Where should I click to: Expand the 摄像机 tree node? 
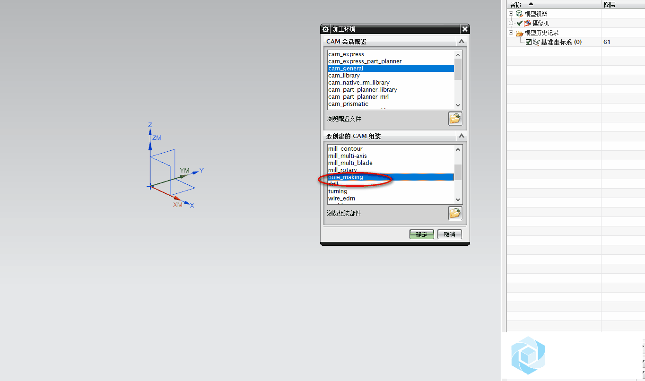point(511,23)
